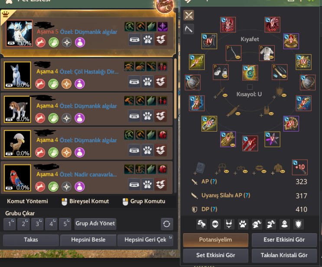This screenshot has height=267, width=322.
Task: Click the Takılan Kristali Gör button
Action: [x=284, y=255]
